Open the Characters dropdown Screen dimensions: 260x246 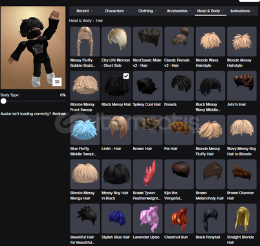click(x=116, y=11)
